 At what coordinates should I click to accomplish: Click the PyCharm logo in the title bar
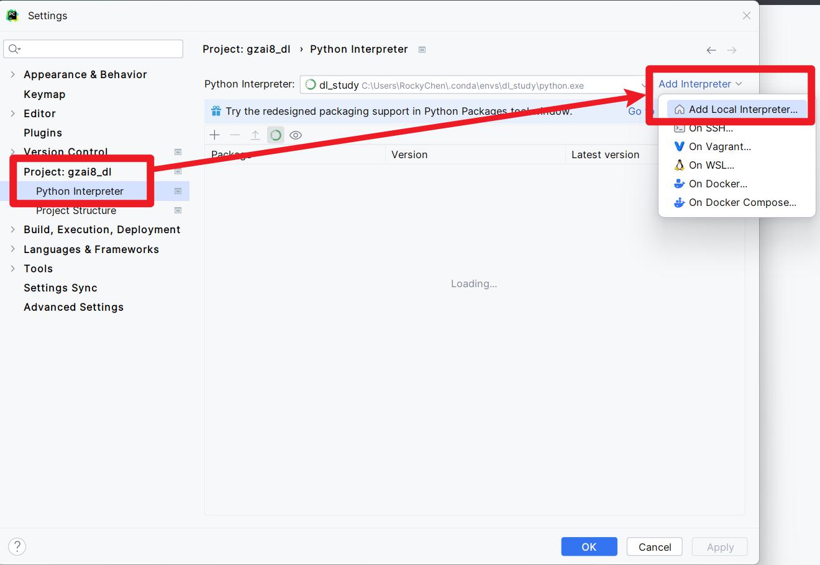[12, 16]
